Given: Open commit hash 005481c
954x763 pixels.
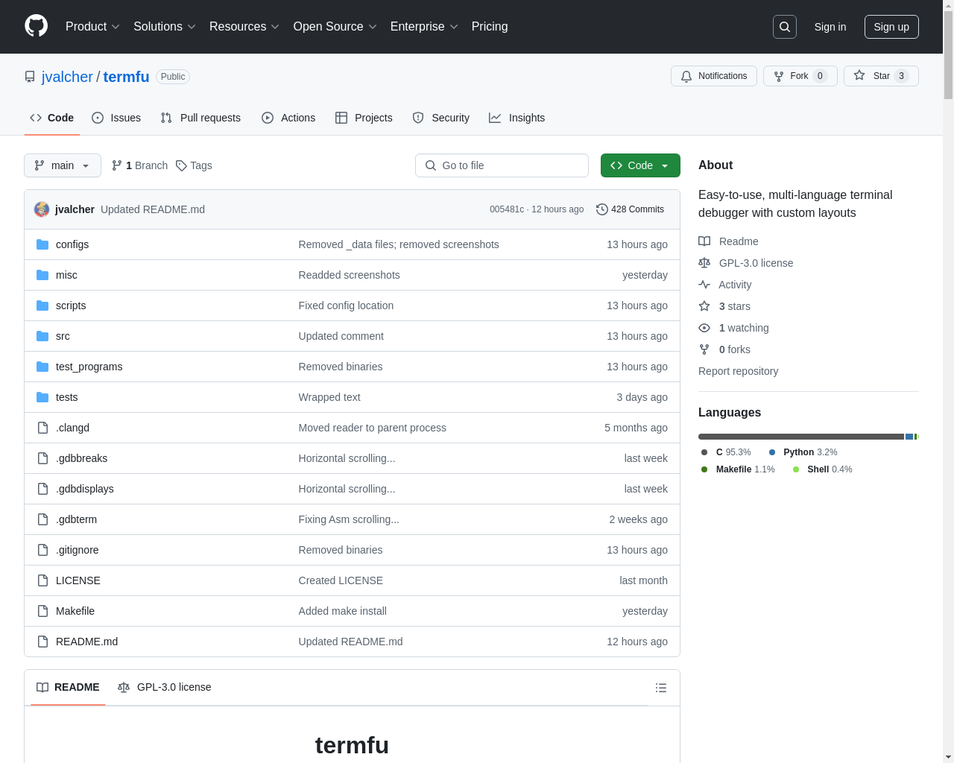Looking at the screenshot, I should [x=507, y=209].
